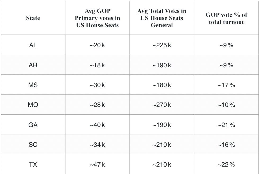Click the ~21% turnout cell
This screenshot has height=174, width=259.
coord(226,124)
